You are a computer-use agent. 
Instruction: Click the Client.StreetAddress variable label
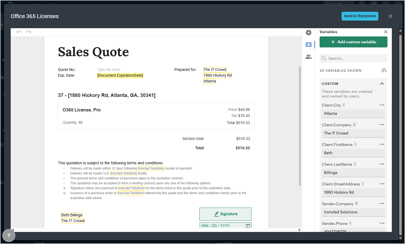[x=341, y=184]
